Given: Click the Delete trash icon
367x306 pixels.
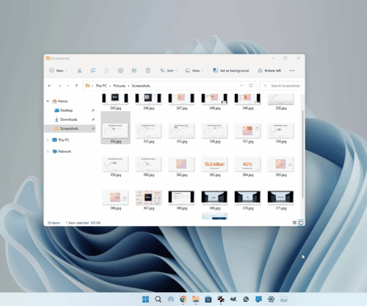Looking at the screenshot, I should (148, 70).
